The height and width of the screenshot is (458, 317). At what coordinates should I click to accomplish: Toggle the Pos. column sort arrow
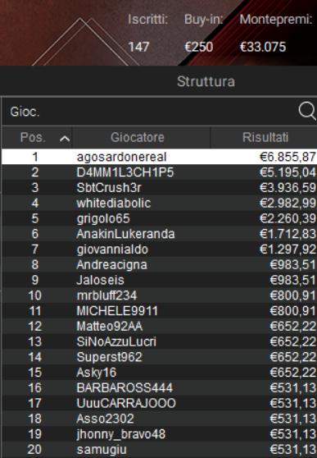(x=65, y=139)
